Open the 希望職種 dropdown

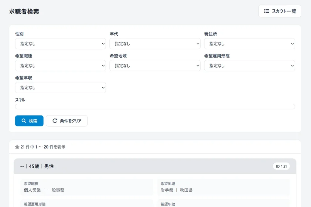pyautogui.click(x=60, y=66)
